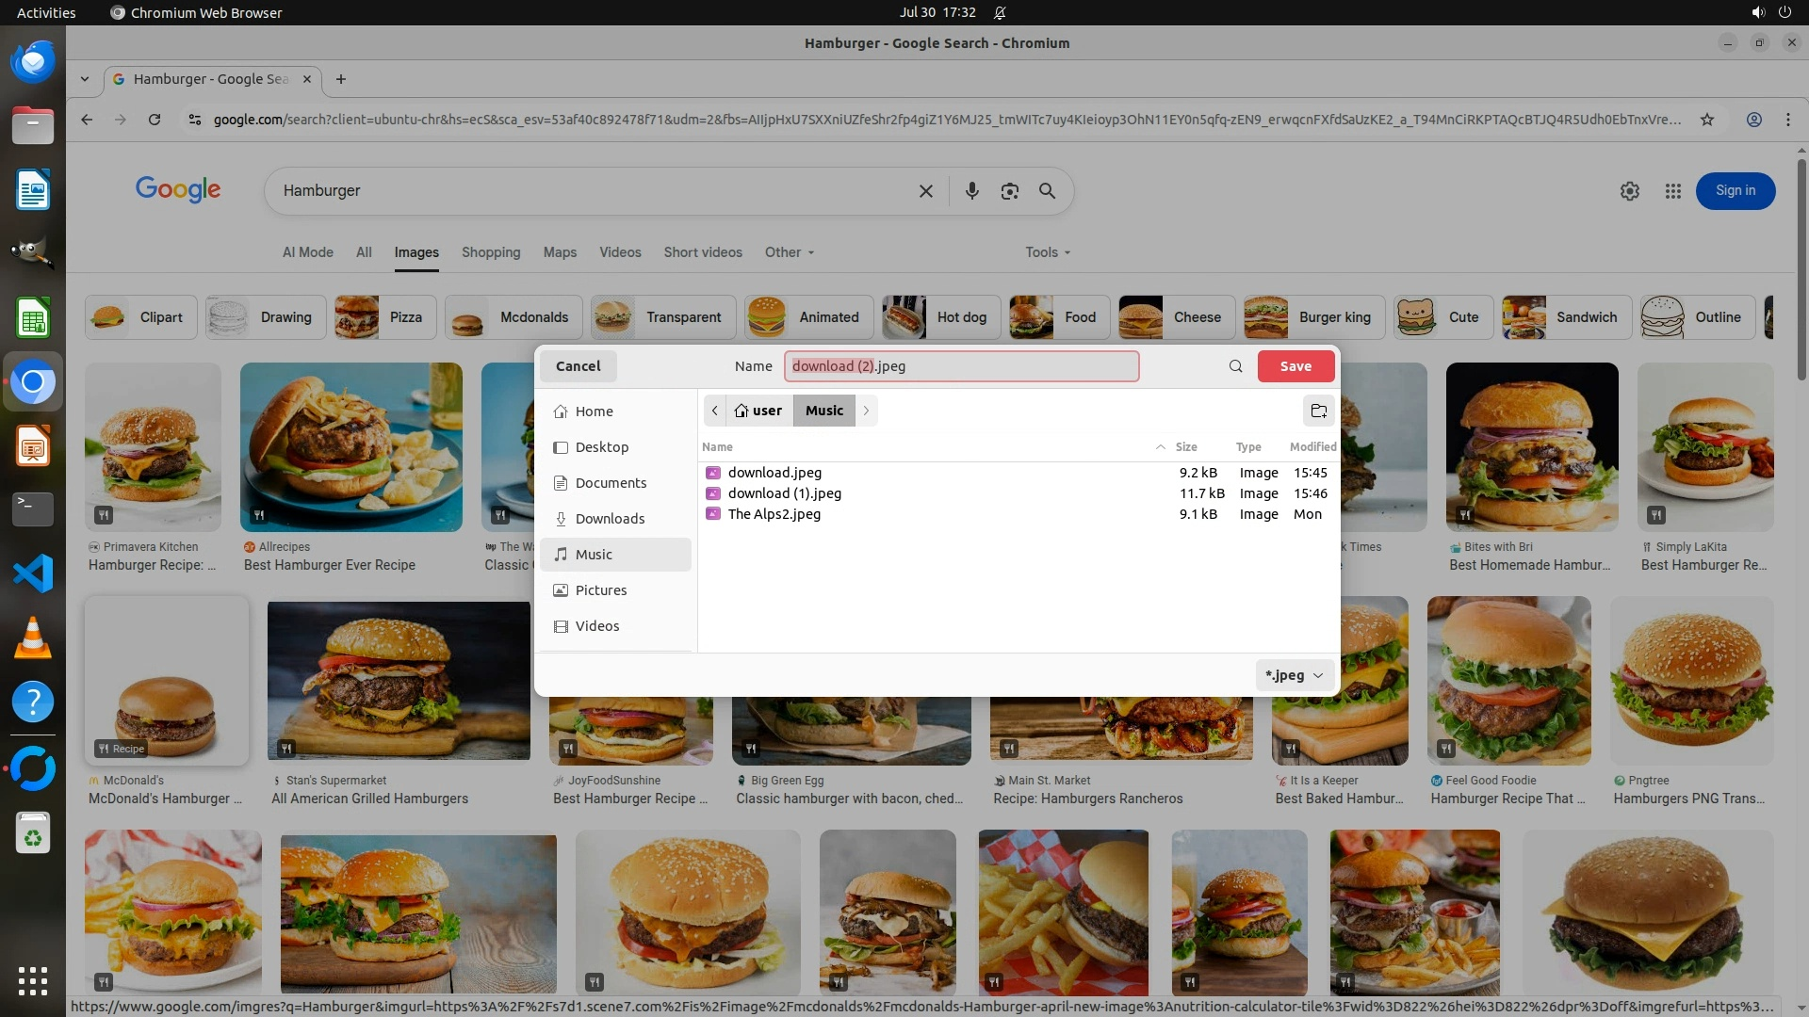
Task: Create new folder via folder-plus icon
Action: pyautogui.click(x=1318, y=411)
